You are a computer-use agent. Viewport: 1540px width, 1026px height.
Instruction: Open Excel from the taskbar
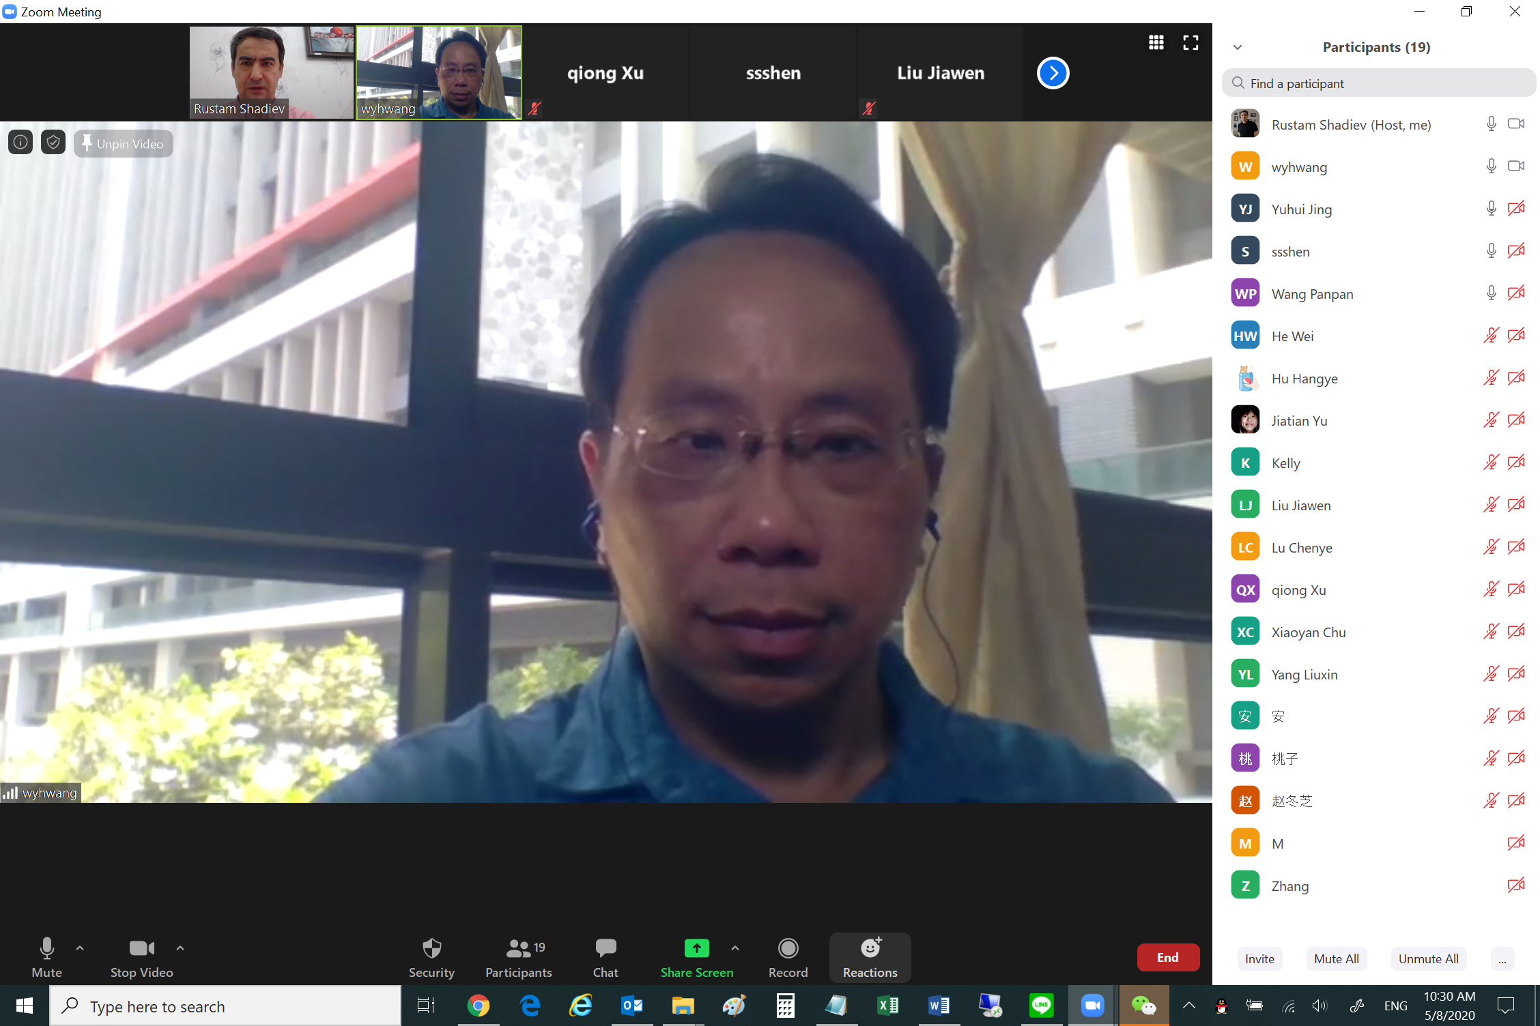coord(887,1006)
